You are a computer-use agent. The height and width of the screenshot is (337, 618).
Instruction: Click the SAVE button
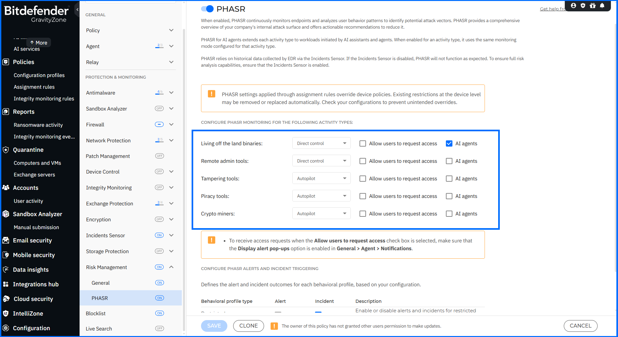(x=214, y=326)
